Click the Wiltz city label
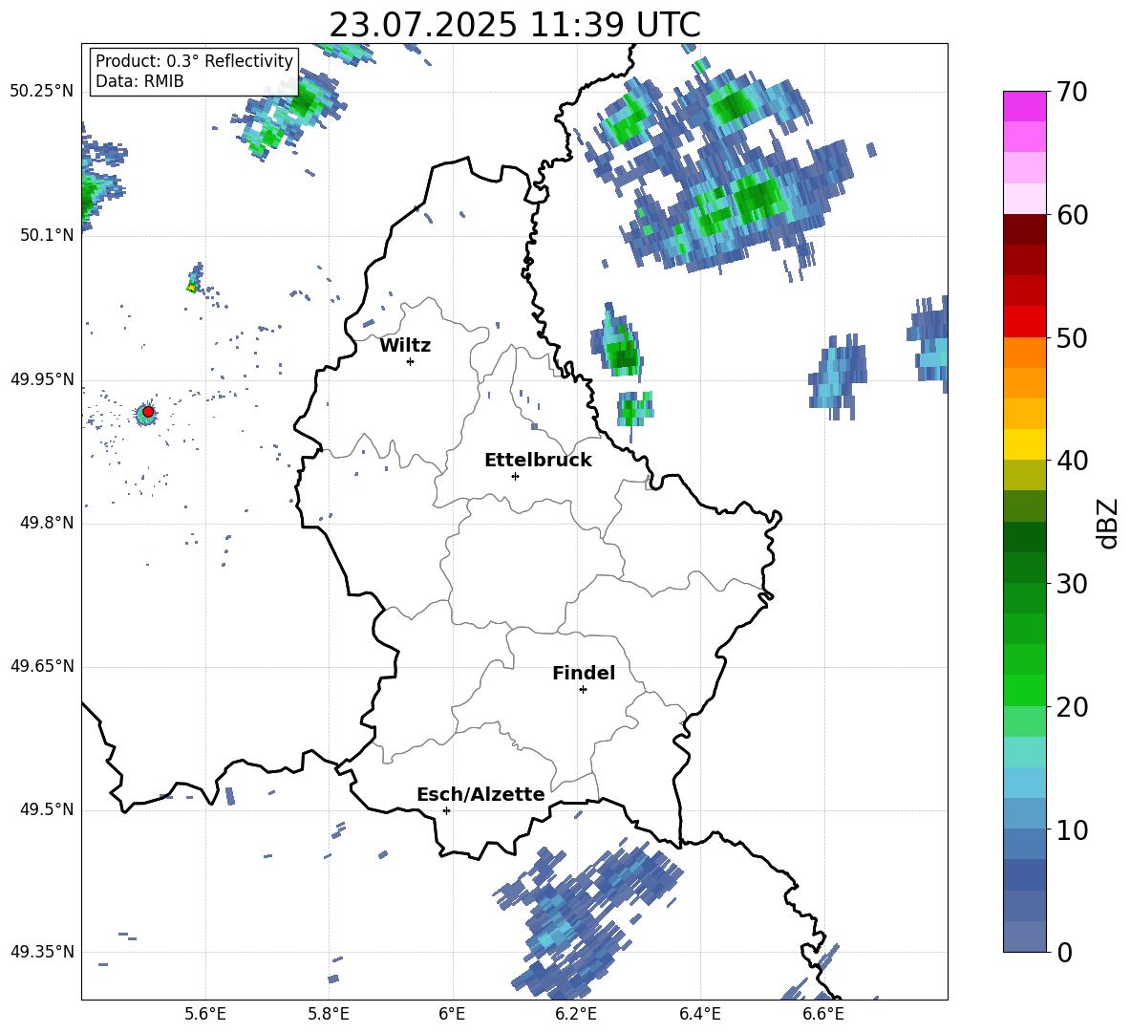The height and width of the screenshot is (1033, 1131). tap(405, 346)
